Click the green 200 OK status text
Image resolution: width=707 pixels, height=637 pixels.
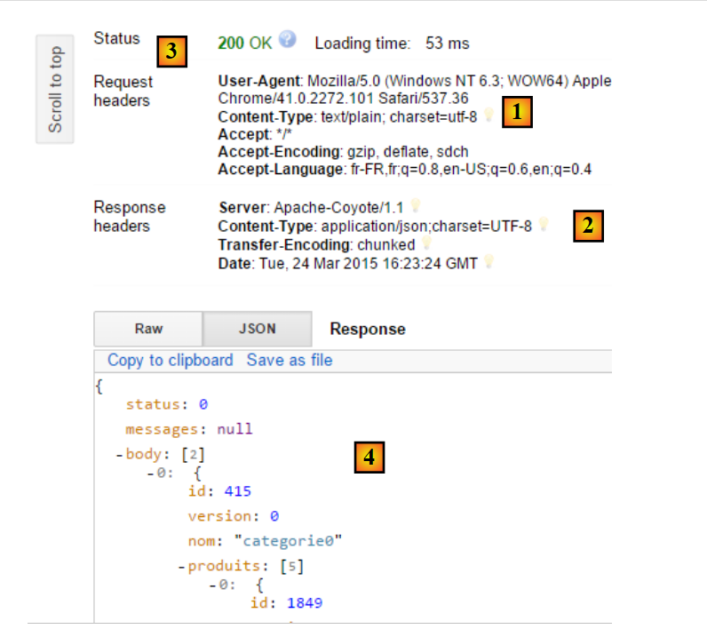(244, 43)
